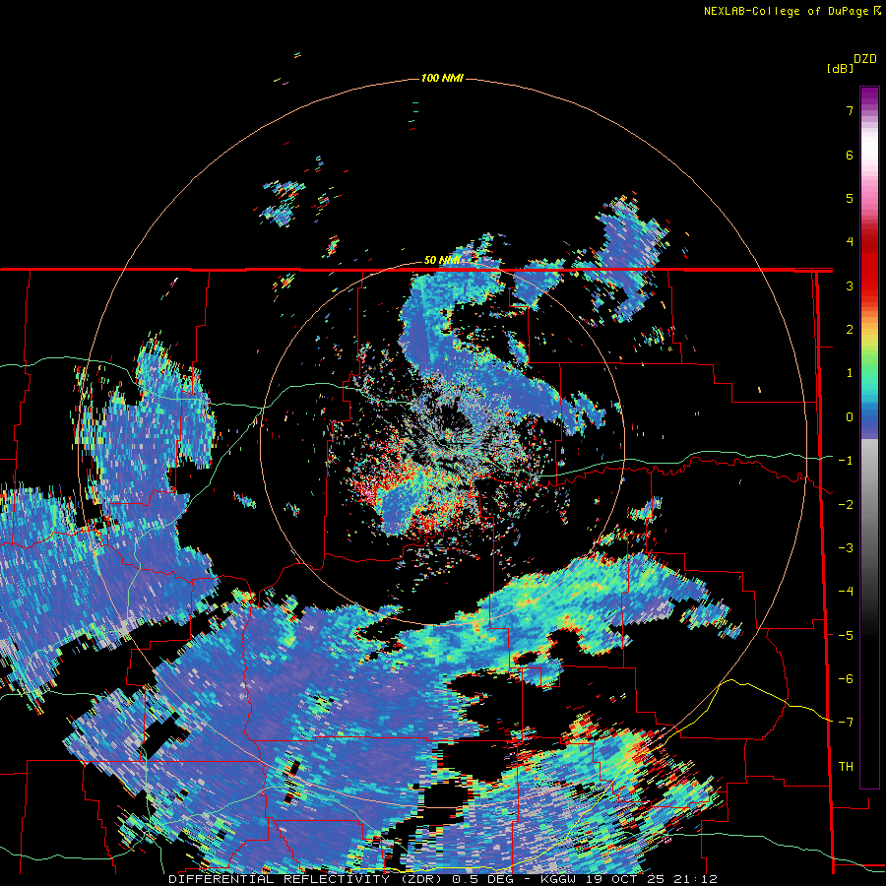Select the 7 value on the color scale

pos(850,110)
